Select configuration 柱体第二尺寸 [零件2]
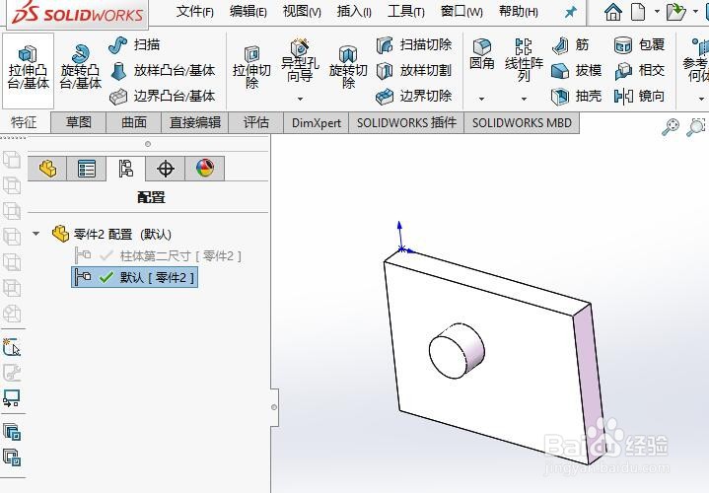The height and width of the screenshot is (493, 709). point(158,256)
